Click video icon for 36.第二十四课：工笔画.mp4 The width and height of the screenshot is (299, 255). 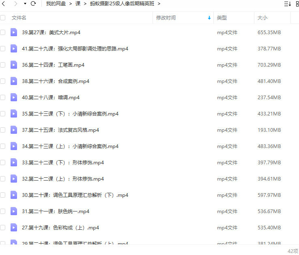pyautogui.click(x=14, y=65)
